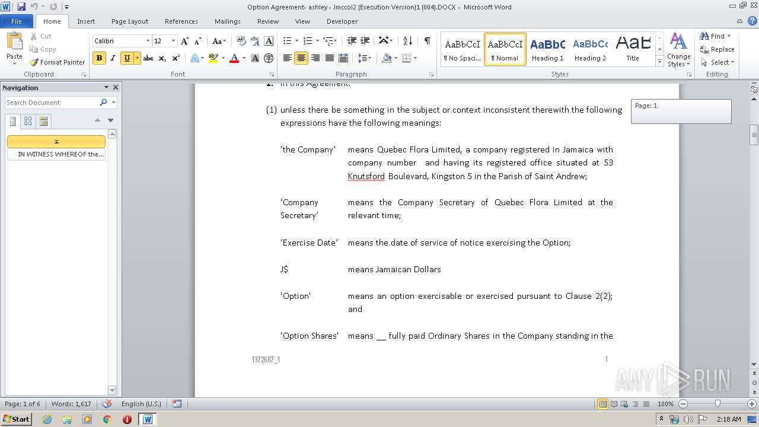Apply text effects
Image resolution: width=759 pixels, height=427 pixels.
pyautogui.click(x=194, y=58)
